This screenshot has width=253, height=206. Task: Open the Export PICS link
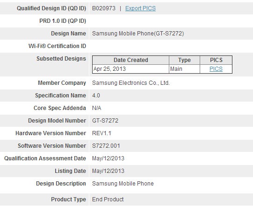(x=140, y=8)
